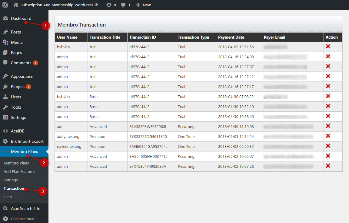The image size is (349, 223).
Task: Delete transaction with ID 87X75864Y4982080A
Action: [328, 166]
